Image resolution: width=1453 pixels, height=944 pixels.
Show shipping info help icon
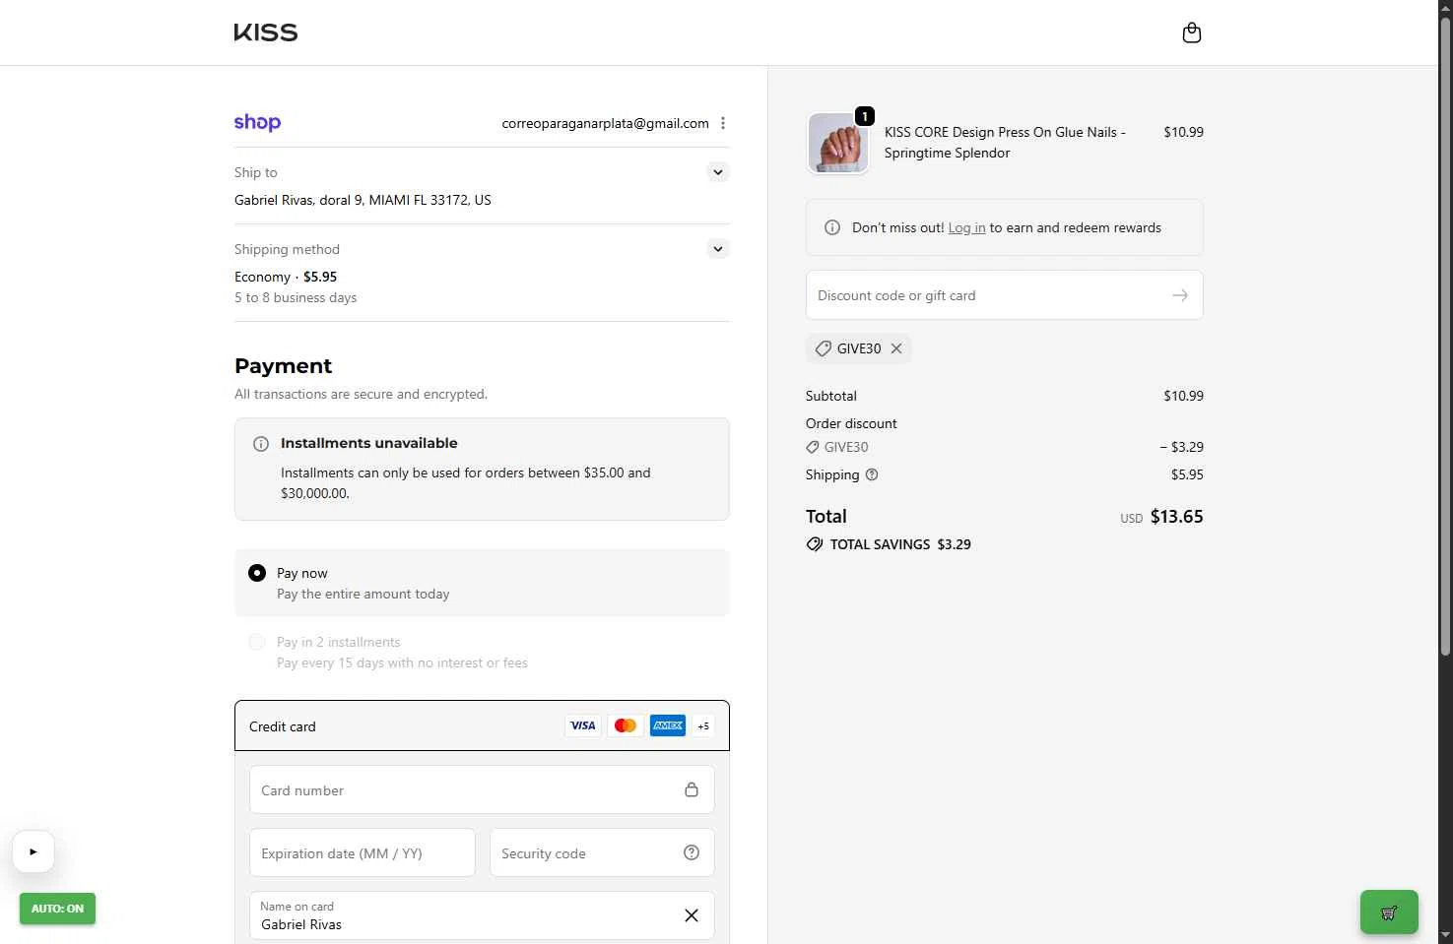point(872,474)
